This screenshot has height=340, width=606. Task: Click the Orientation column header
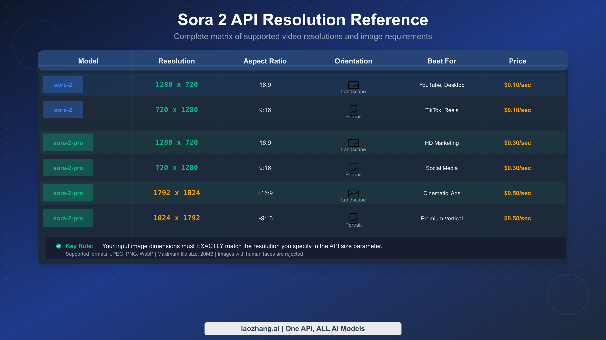tap(353, 61)
